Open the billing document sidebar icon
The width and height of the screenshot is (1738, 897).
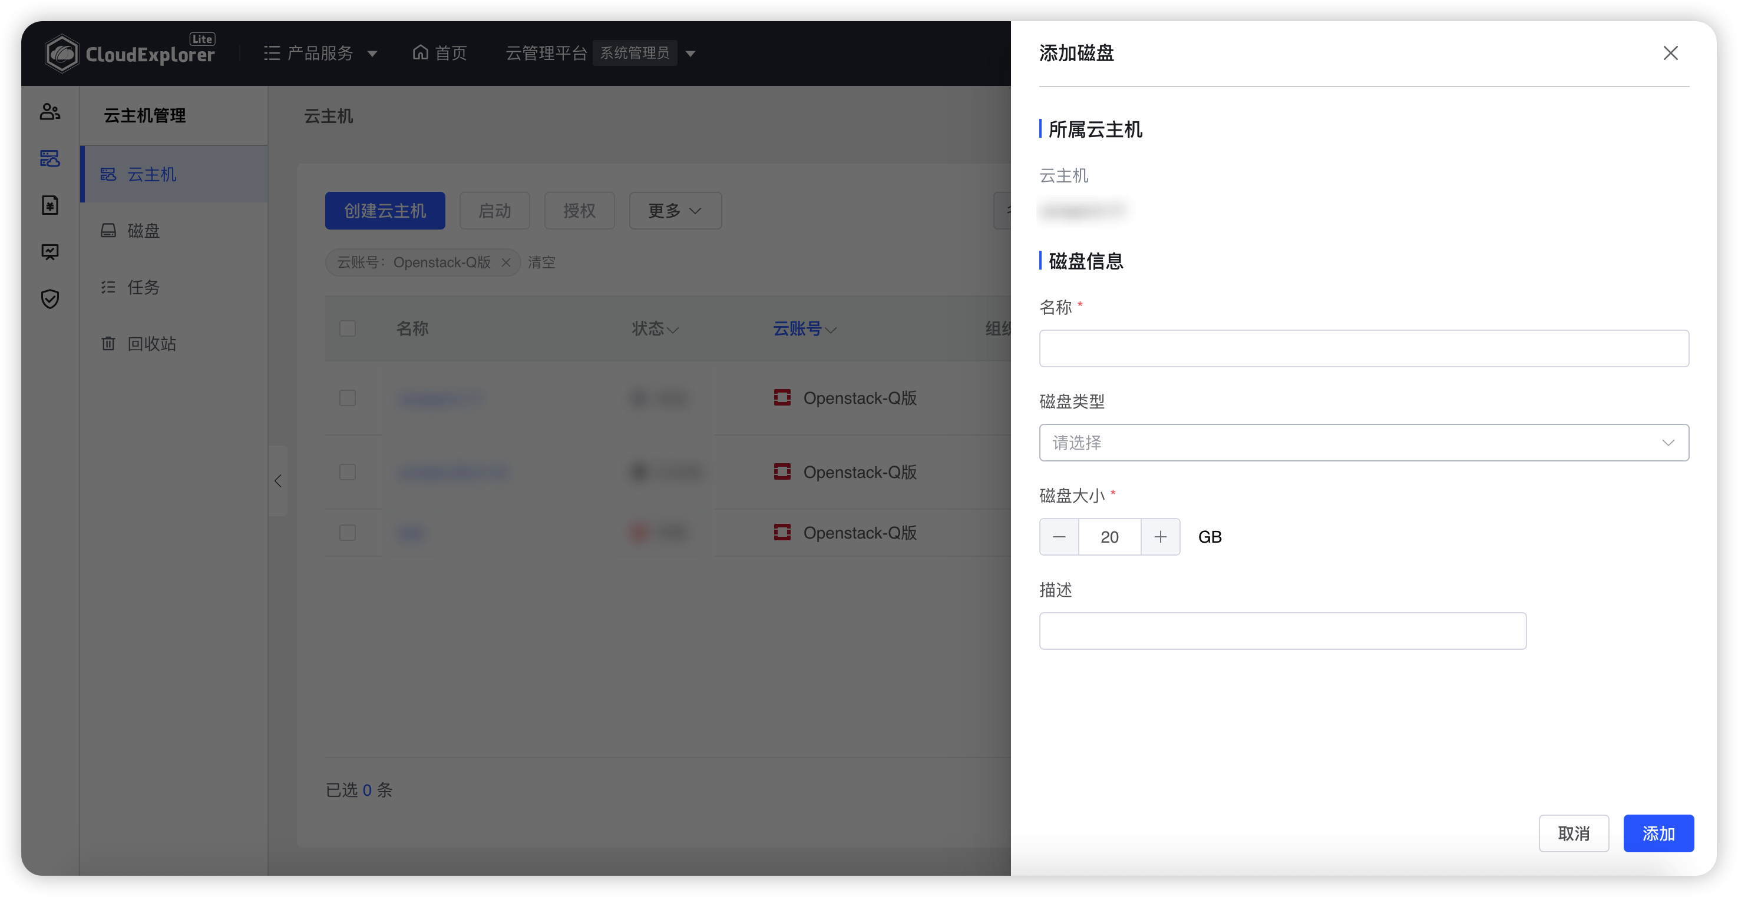click(x=50, y=205)
